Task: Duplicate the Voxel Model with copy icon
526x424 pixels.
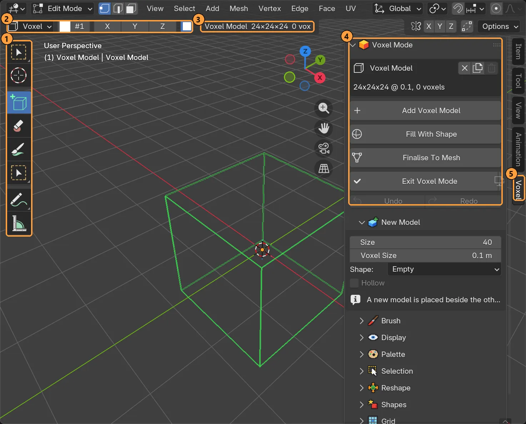Action: pyautogui.click(x=477, y=68)
